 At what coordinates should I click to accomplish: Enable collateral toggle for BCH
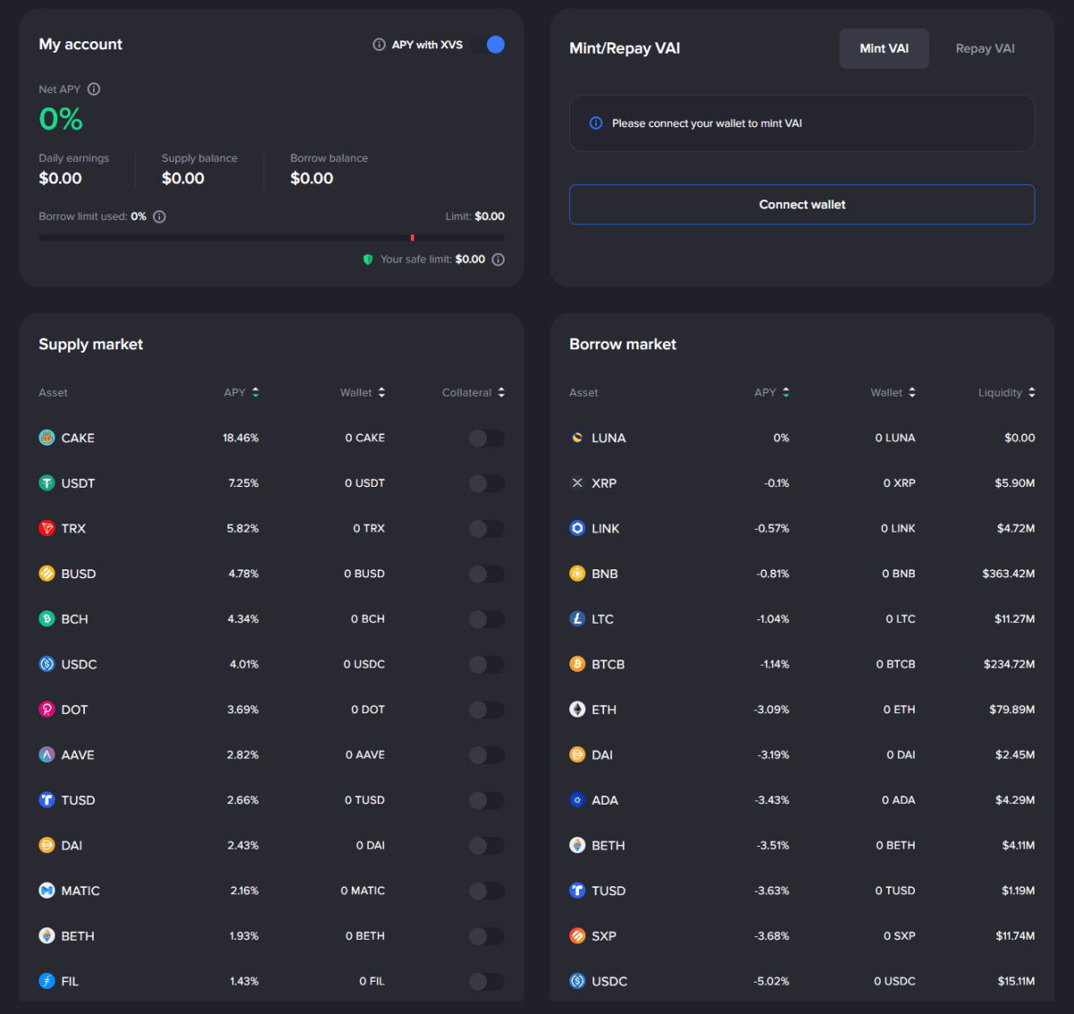[x=487, y=619]
